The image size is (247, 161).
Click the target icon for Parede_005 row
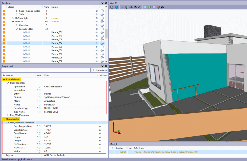(102, 47)
